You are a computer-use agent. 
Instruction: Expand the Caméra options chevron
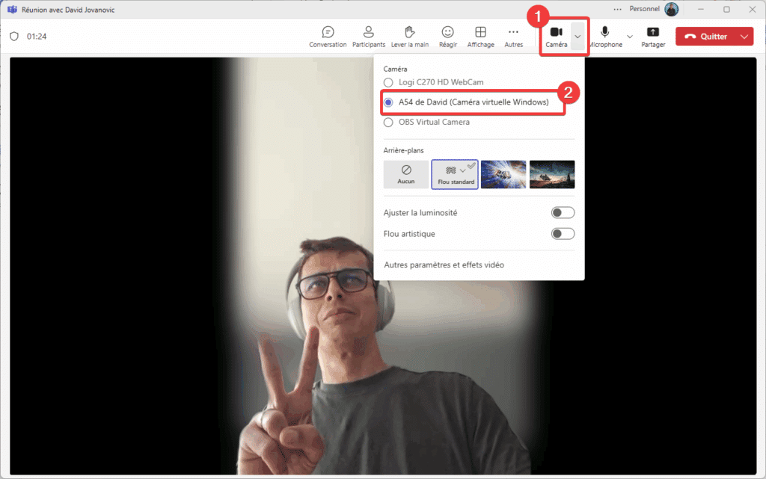tap(577, 37)
